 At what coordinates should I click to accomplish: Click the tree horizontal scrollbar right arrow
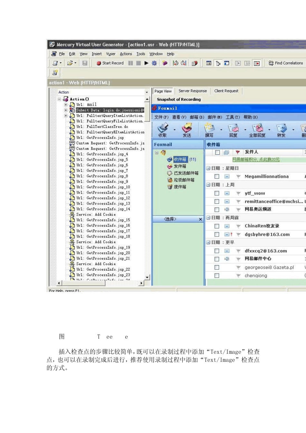point(141,283)
